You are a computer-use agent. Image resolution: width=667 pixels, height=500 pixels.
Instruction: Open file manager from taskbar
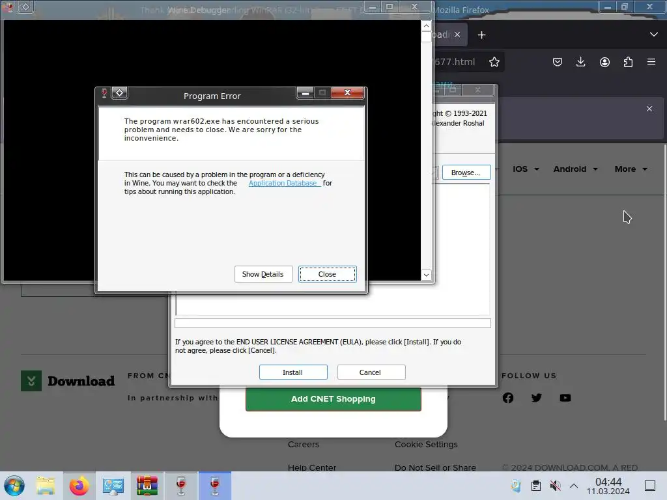pos(46,486)
